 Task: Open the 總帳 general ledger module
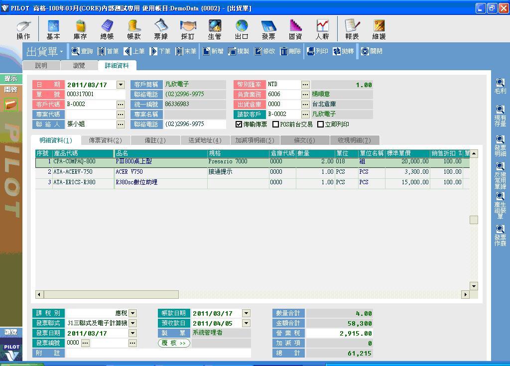click(107, 29)
